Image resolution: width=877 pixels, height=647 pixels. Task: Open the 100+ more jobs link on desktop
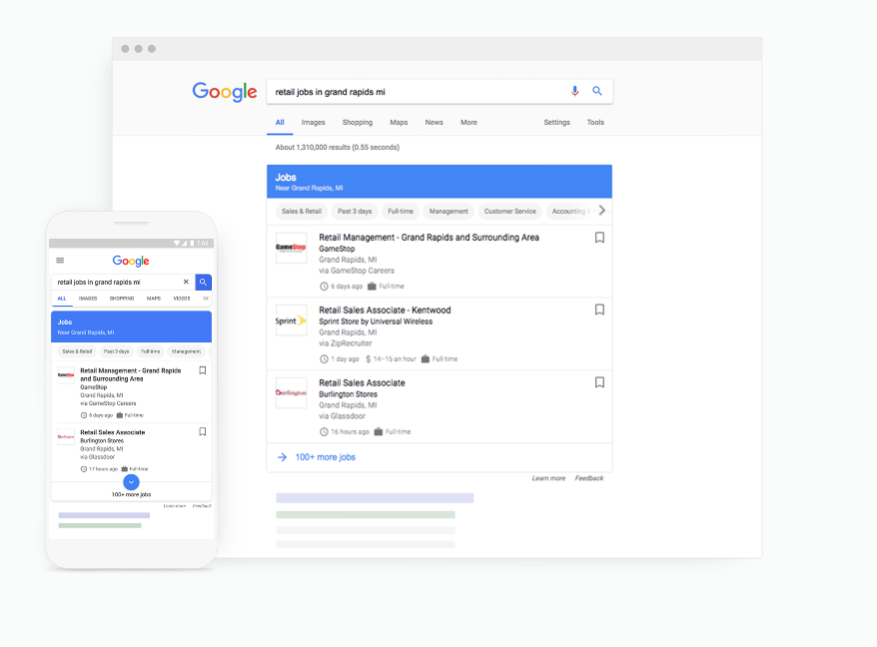pos(325,457)
